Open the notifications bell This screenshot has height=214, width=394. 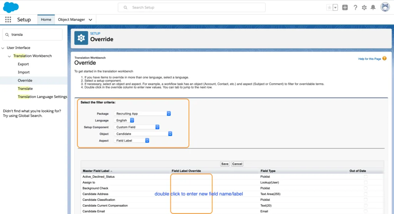pos(373,8)
